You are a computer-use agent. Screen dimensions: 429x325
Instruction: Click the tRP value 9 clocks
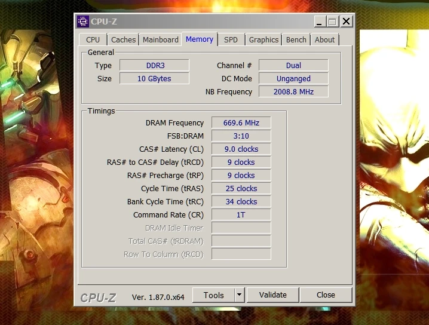pyautogui.click(x=241, y=175)
